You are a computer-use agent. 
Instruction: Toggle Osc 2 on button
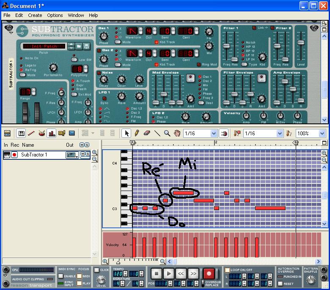pyautogui.click(x=99, y=50)
